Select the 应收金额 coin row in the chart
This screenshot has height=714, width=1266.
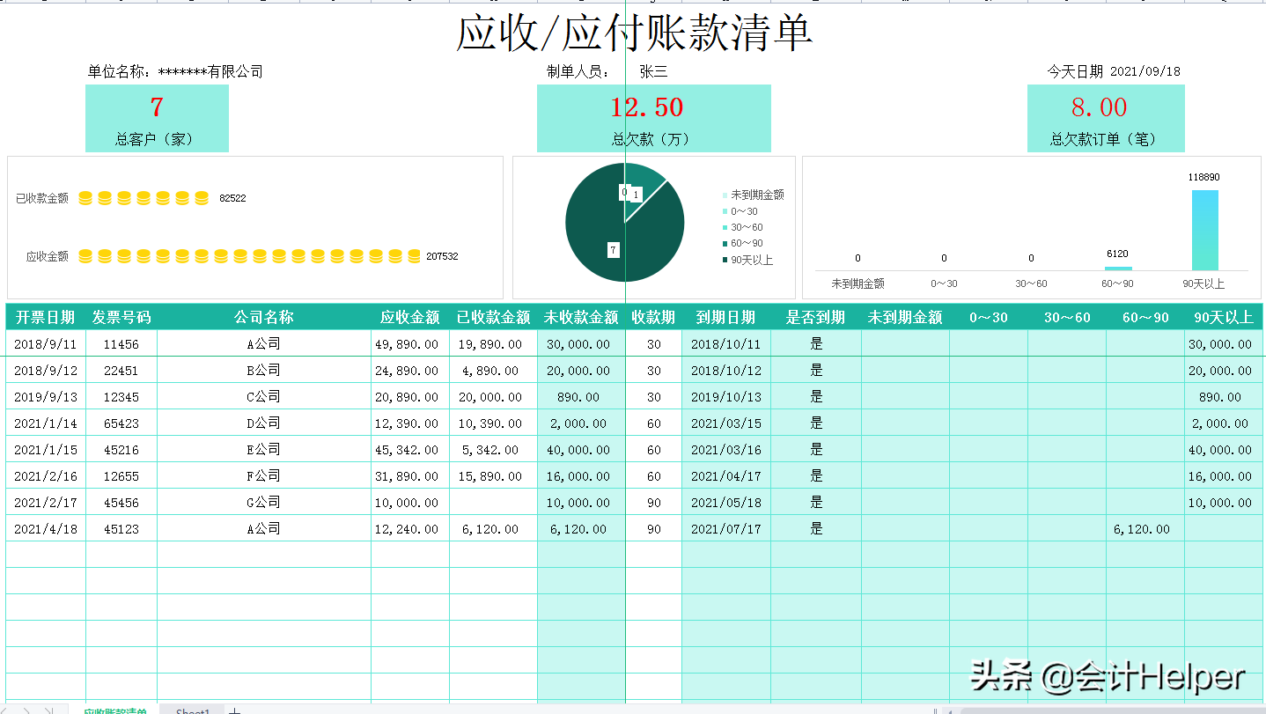click(249, 256)
